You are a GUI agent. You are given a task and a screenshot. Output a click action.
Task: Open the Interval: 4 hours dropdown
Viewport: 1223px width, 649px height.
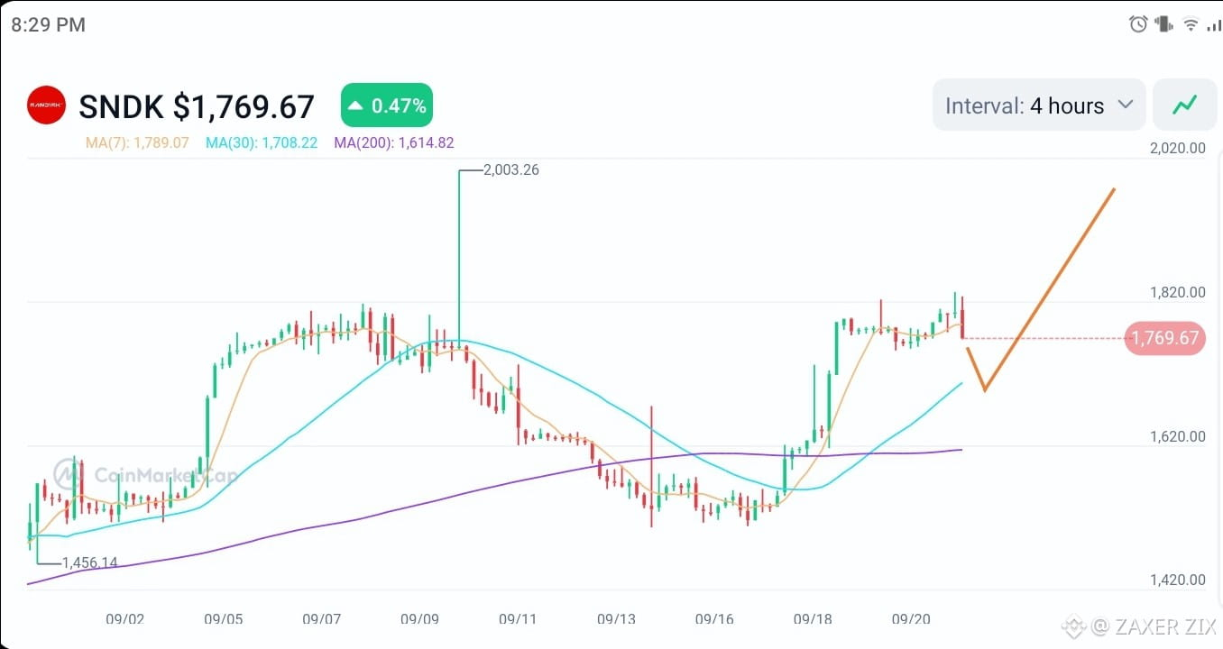1039,105
